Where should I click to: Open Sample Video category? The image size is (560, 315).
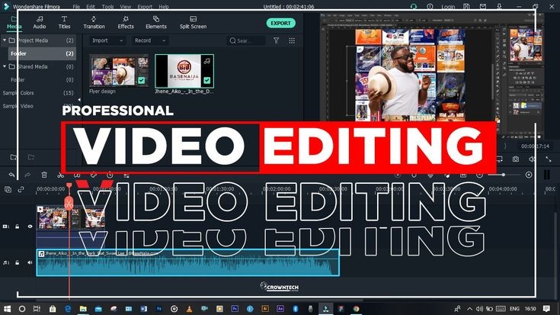[x=38, y=106]
